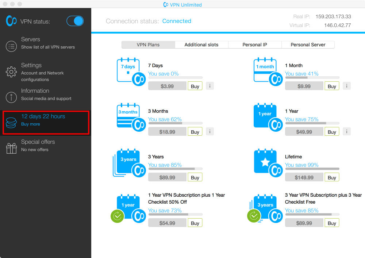Buy the Lifetime plan
Image resolution: width=365 pixels, height=258 pixels.
pyautogui.click(x=332, y=177)
